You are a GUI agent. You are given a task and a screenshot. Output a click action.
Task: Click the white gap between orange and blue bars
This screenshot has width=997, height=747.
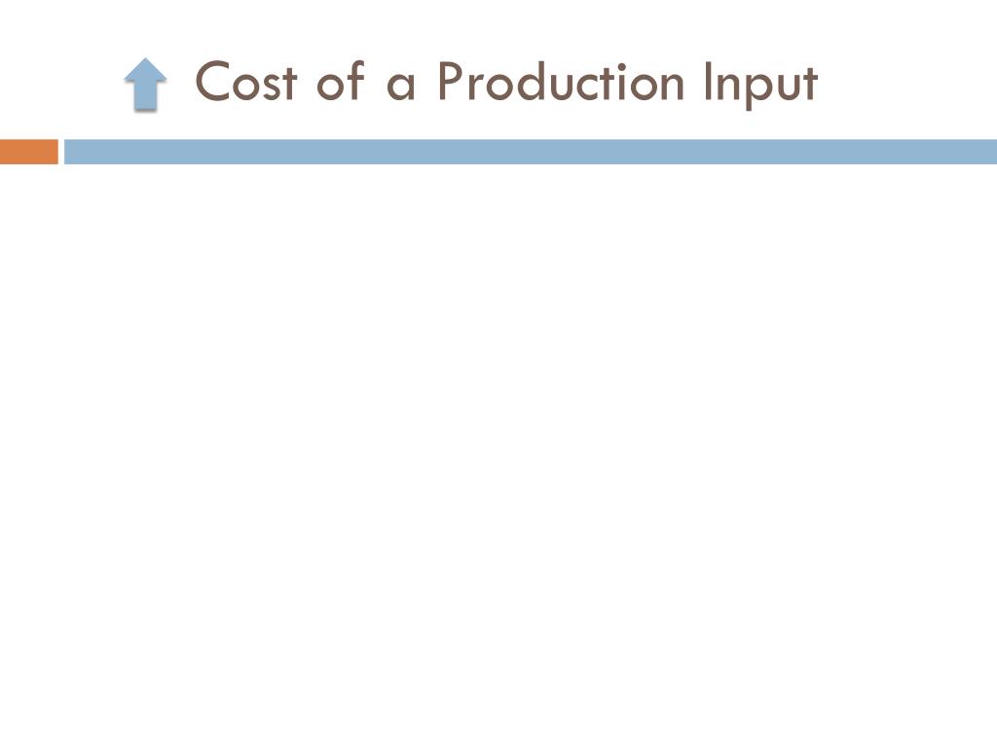[61, 152]
